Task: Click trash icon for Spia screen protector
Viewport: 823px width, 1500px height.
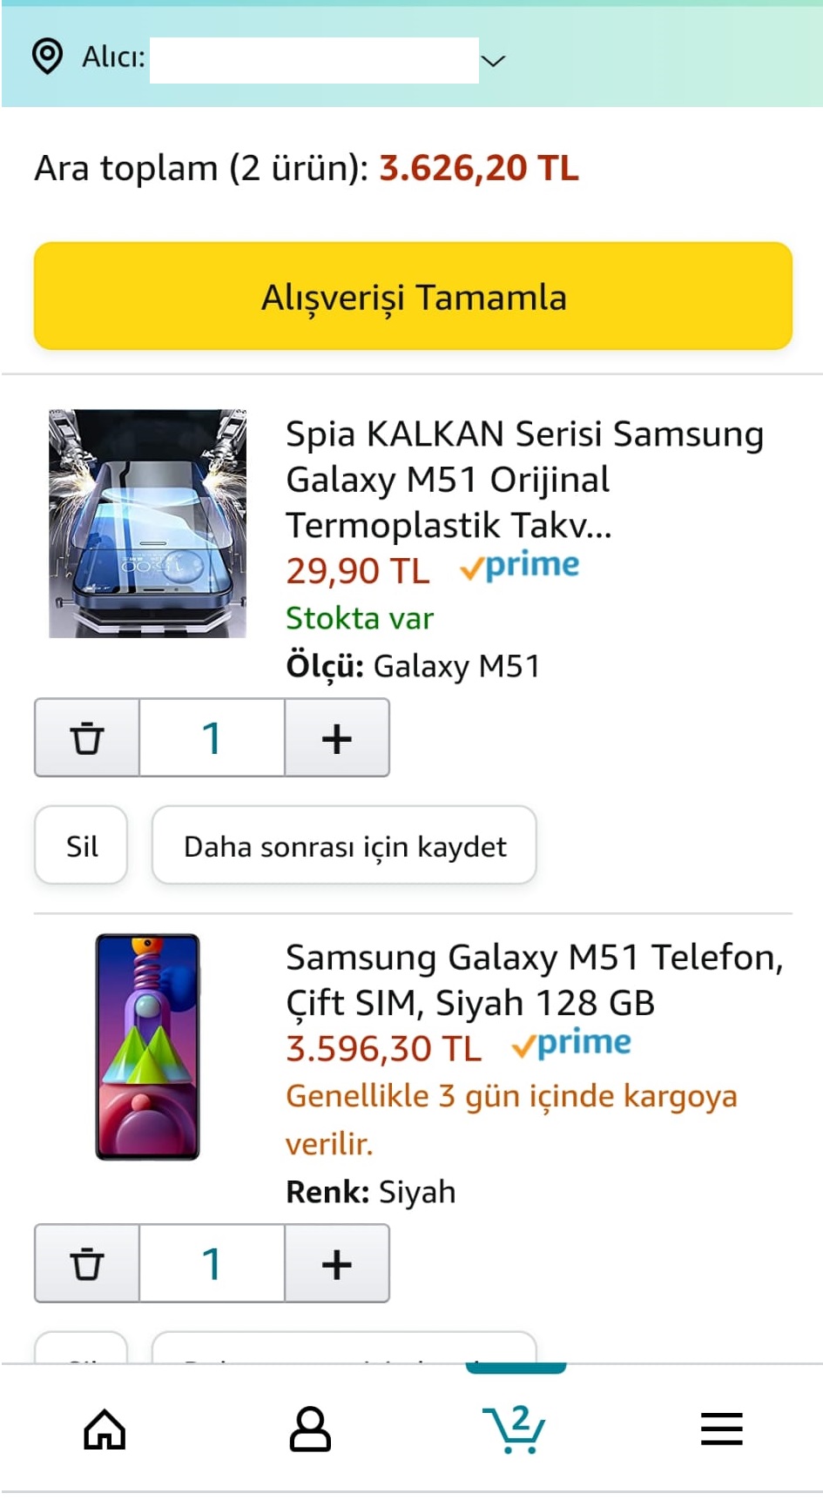Action: (87, 738)
